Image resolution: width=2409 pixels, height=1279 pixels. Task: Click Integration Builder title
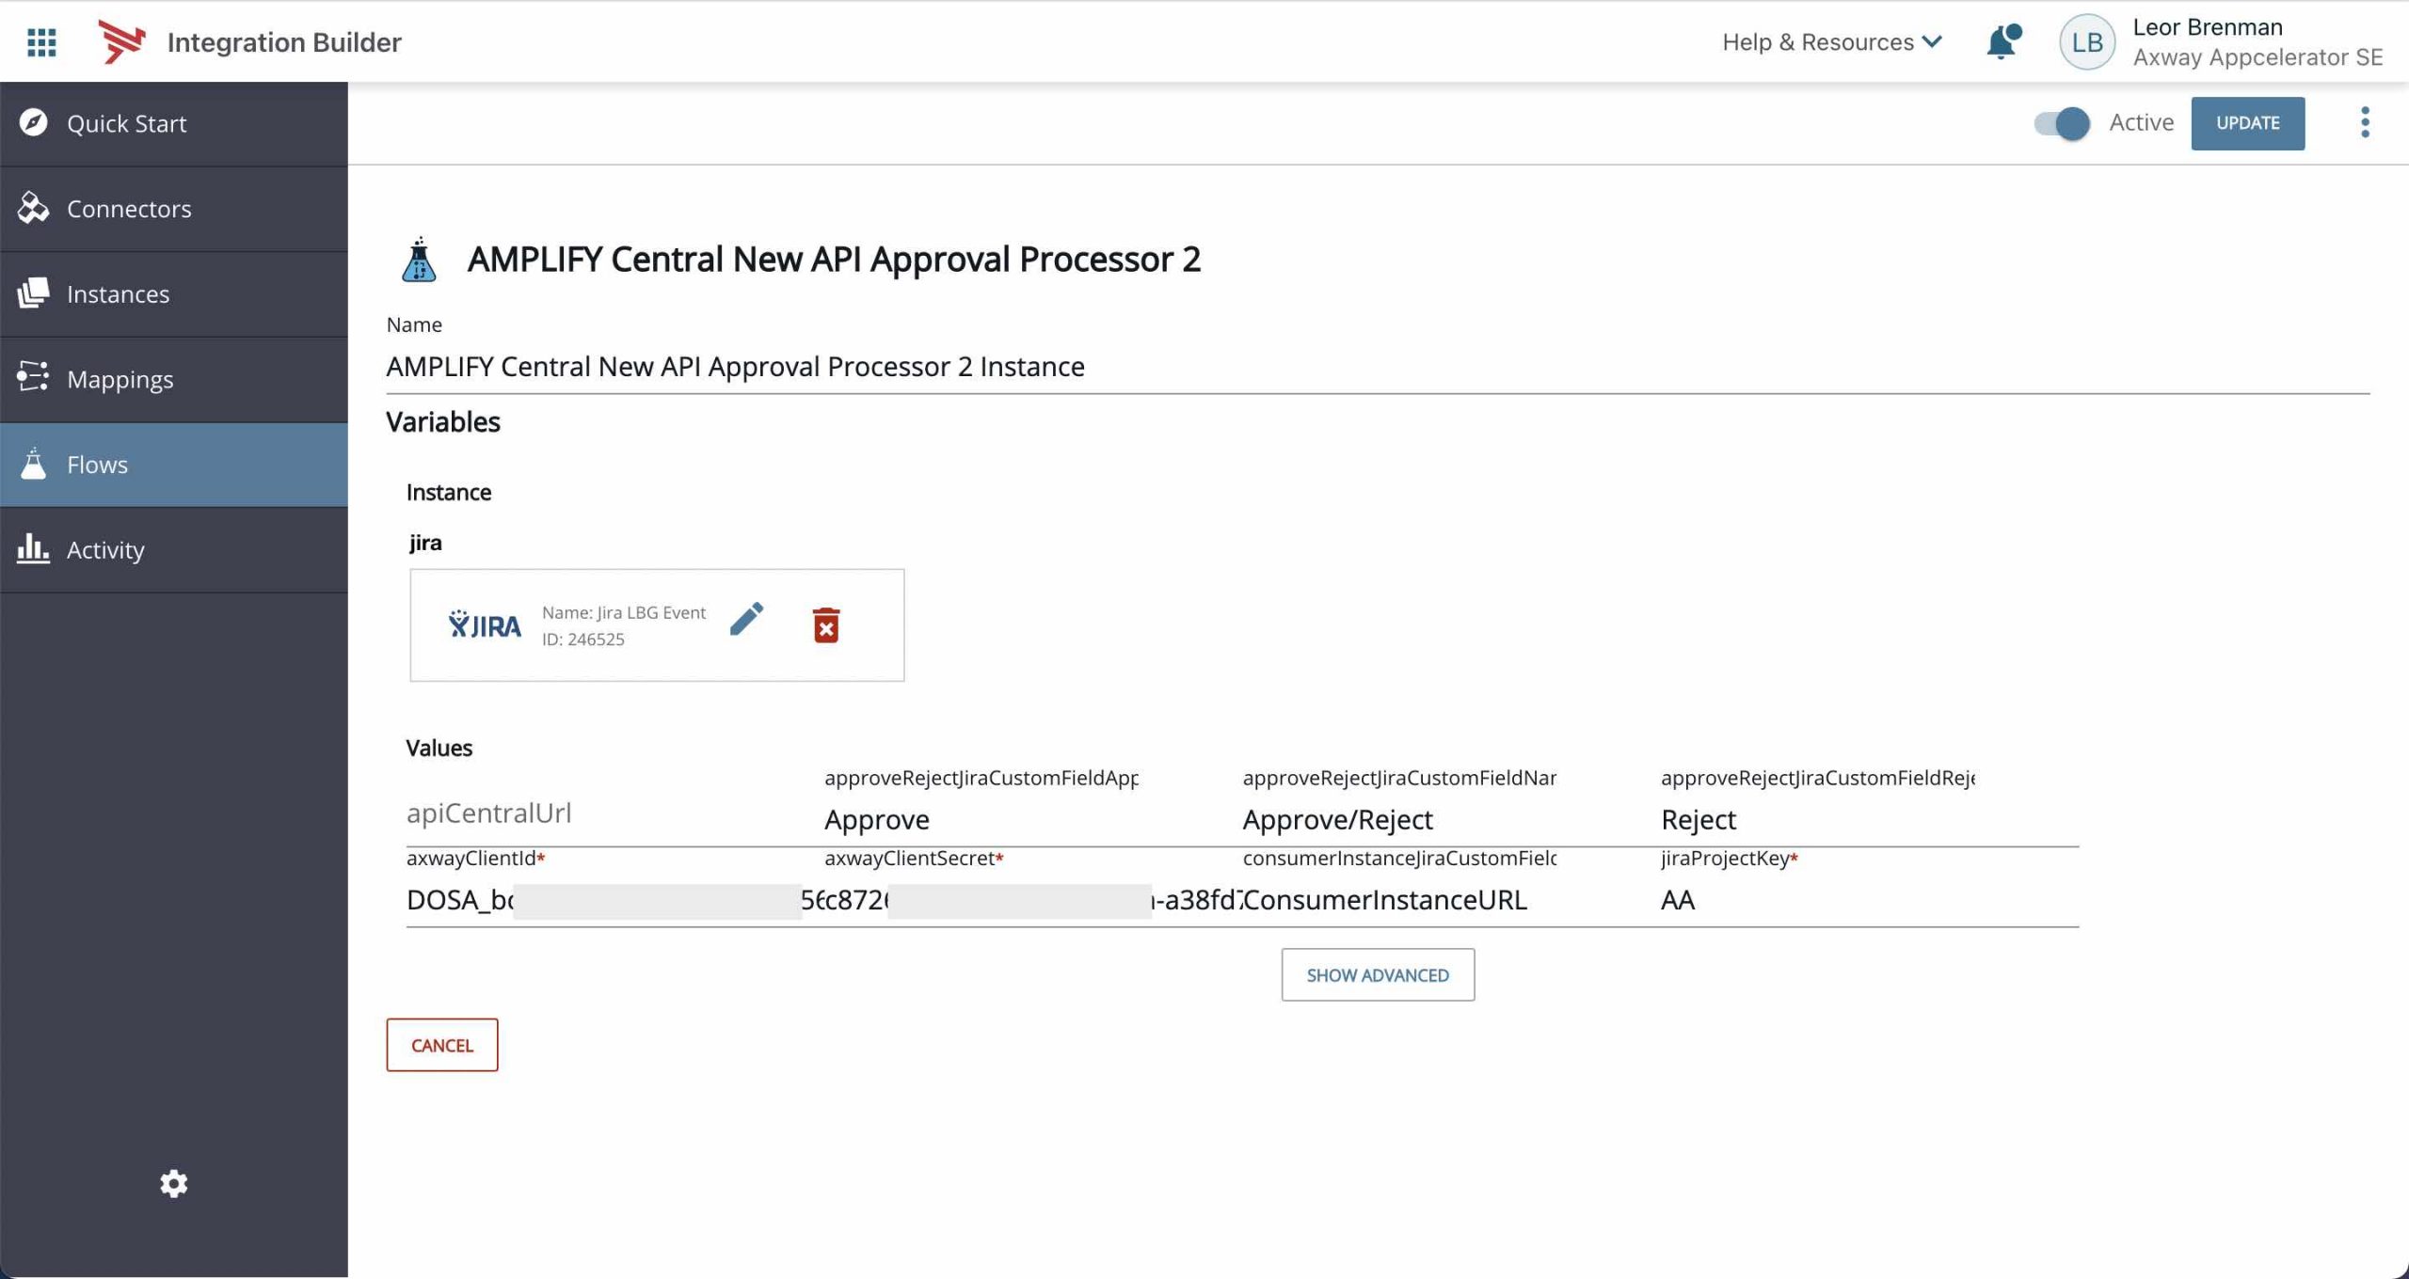click(284, 42)
